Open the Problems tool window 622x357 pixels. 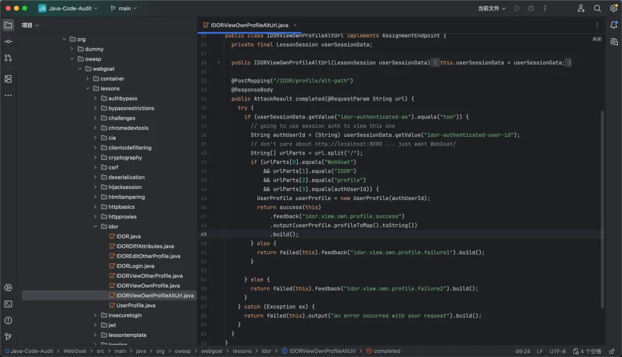click(x=8, y=320)
